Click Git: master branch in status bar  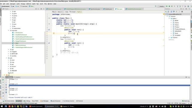[183, 103]
